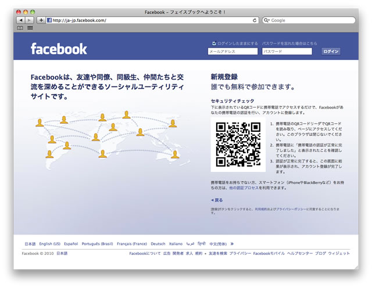The height and width of the screenshot is (288, 372).
Task: Click Safari forward arrow button
Action: coord(30,20)
